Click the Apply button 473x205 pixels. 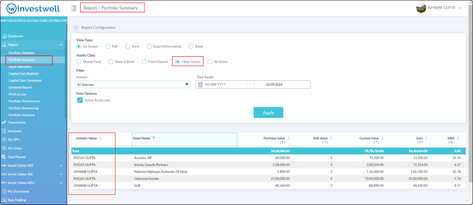point(268,113)
